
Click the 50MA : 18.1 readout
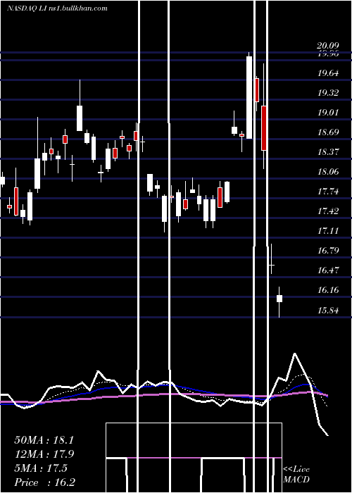click(44, 440)
